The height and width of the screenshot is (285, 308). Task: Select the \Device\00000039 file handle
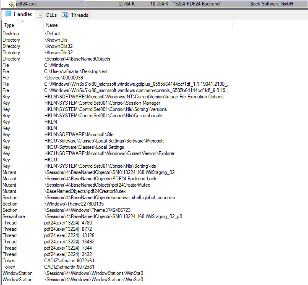click(64, 78)
